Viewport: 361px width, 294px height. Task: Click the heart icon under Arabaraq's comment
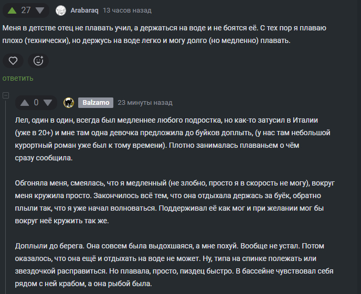pos(13,61)
